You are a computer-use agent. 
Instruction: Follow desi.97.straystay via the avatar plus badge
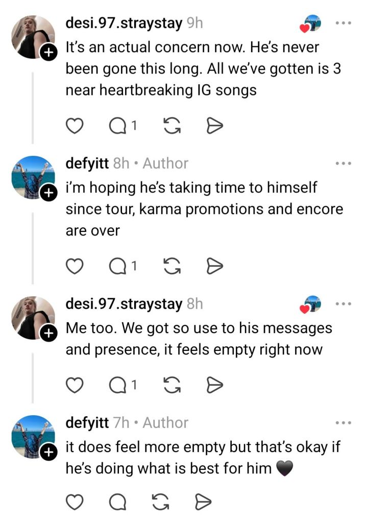[x=48, y=53]
